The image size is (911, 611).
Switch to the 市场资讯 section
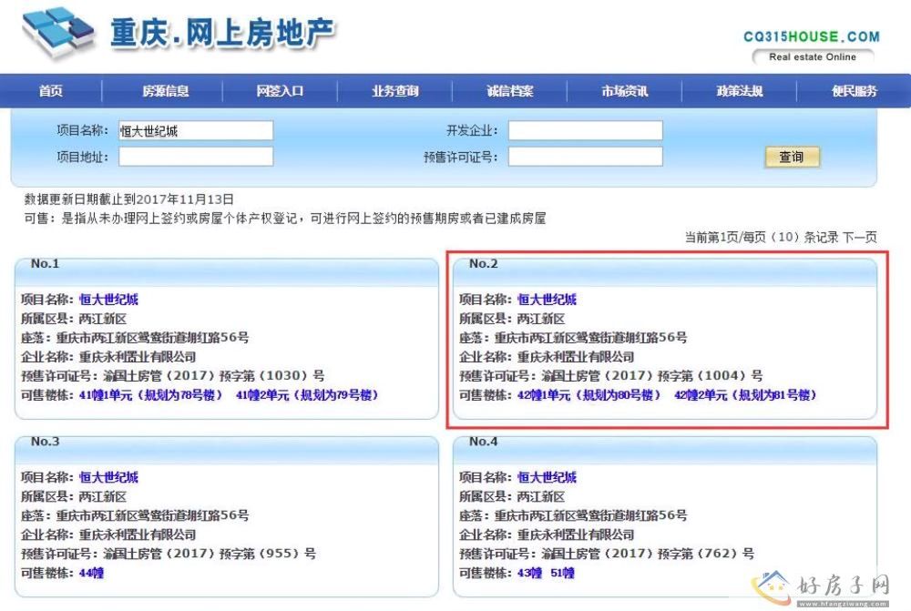tap(625, 91)
